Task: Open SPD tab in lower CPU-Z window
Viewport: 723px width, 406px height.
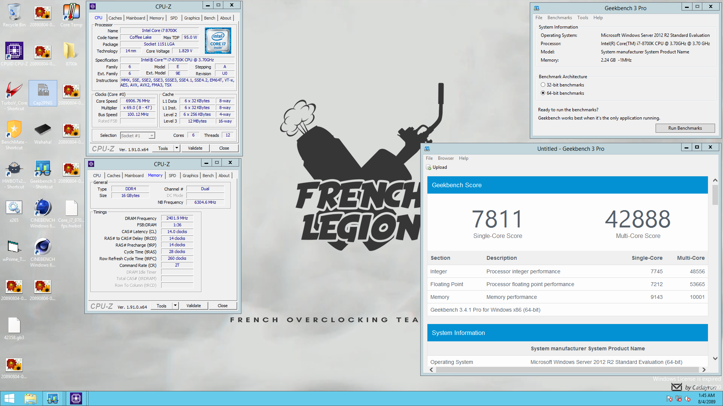Action: 172,176
